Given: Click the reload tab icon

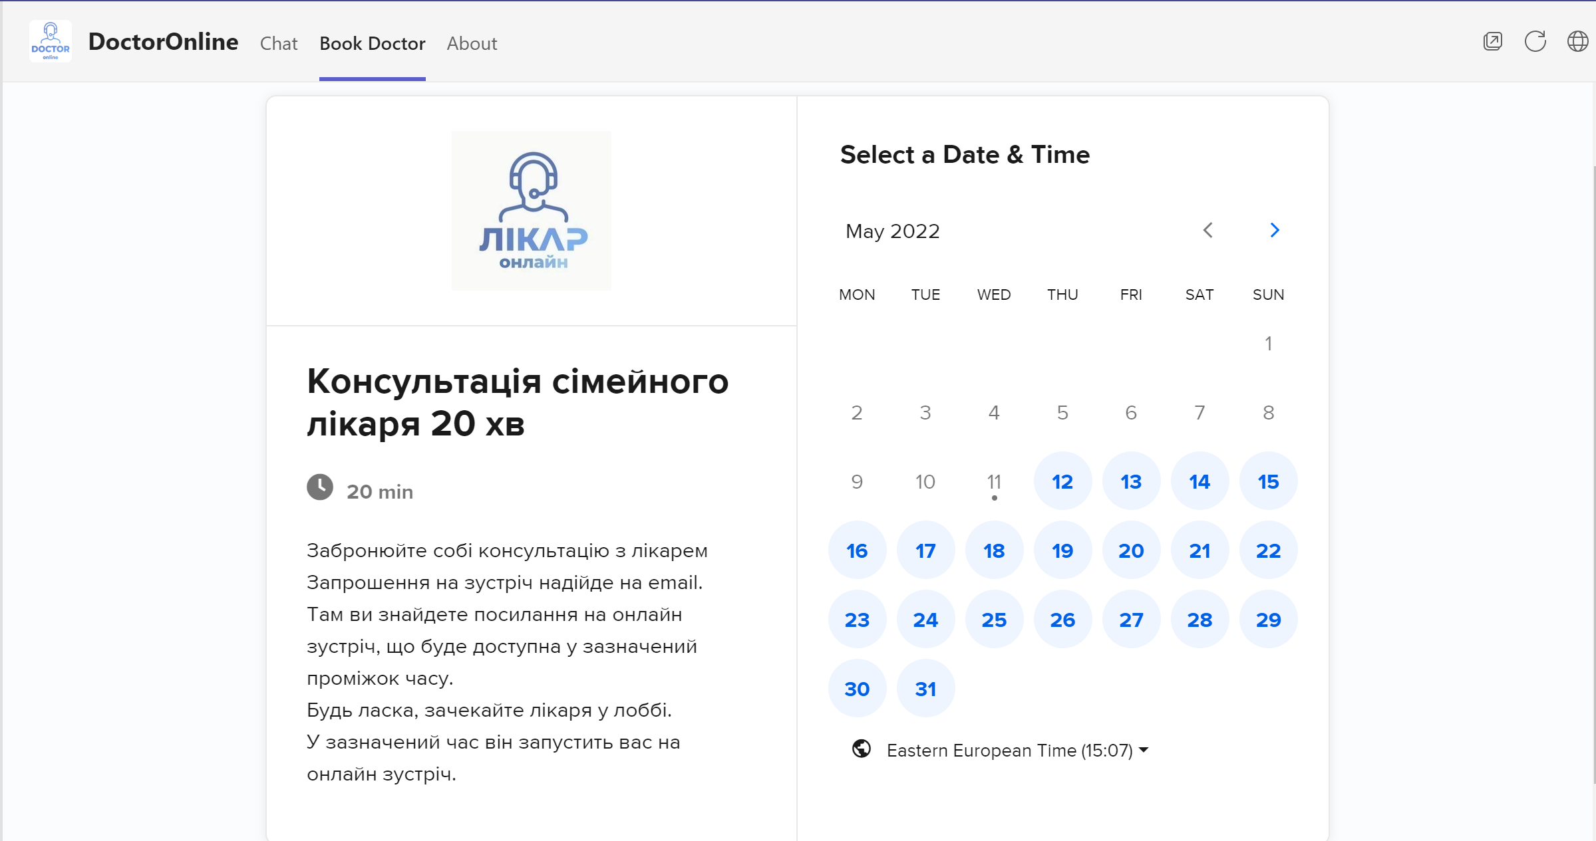Looking at the screenshot, I should pos(1535,41).
